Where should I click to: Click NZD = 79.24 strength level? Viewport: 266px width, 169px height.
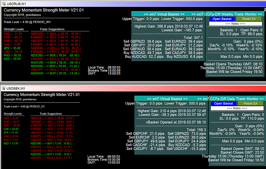coord(12,59)
